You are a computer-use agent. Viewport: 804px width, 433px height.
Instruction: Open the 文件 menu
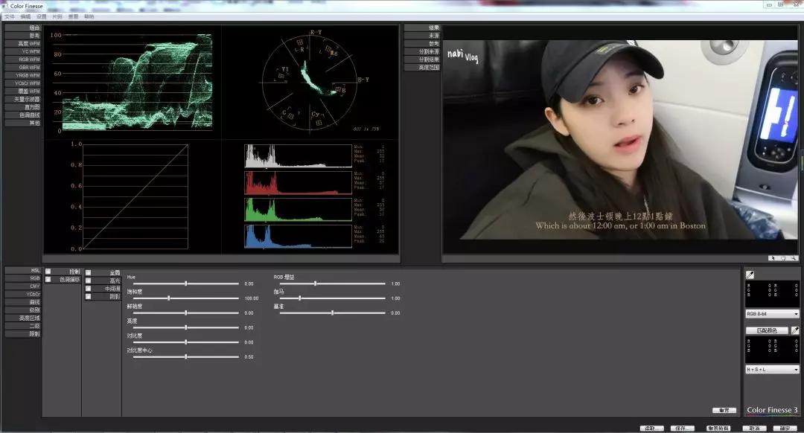(10, 16)
